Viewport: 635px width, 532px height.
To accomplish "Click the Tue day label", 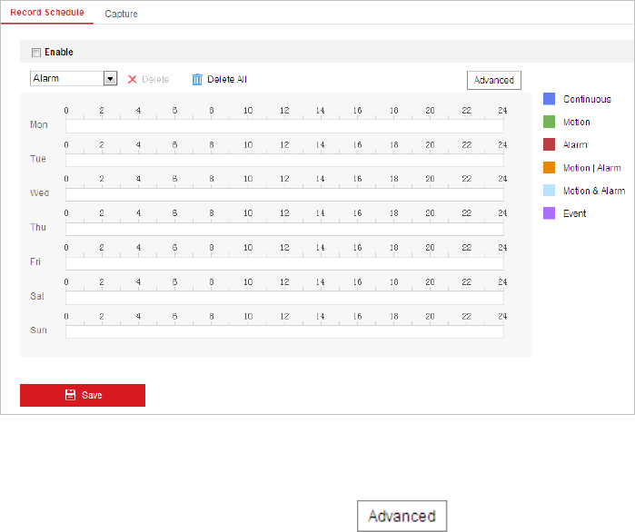I will click(x=38, y=159).
